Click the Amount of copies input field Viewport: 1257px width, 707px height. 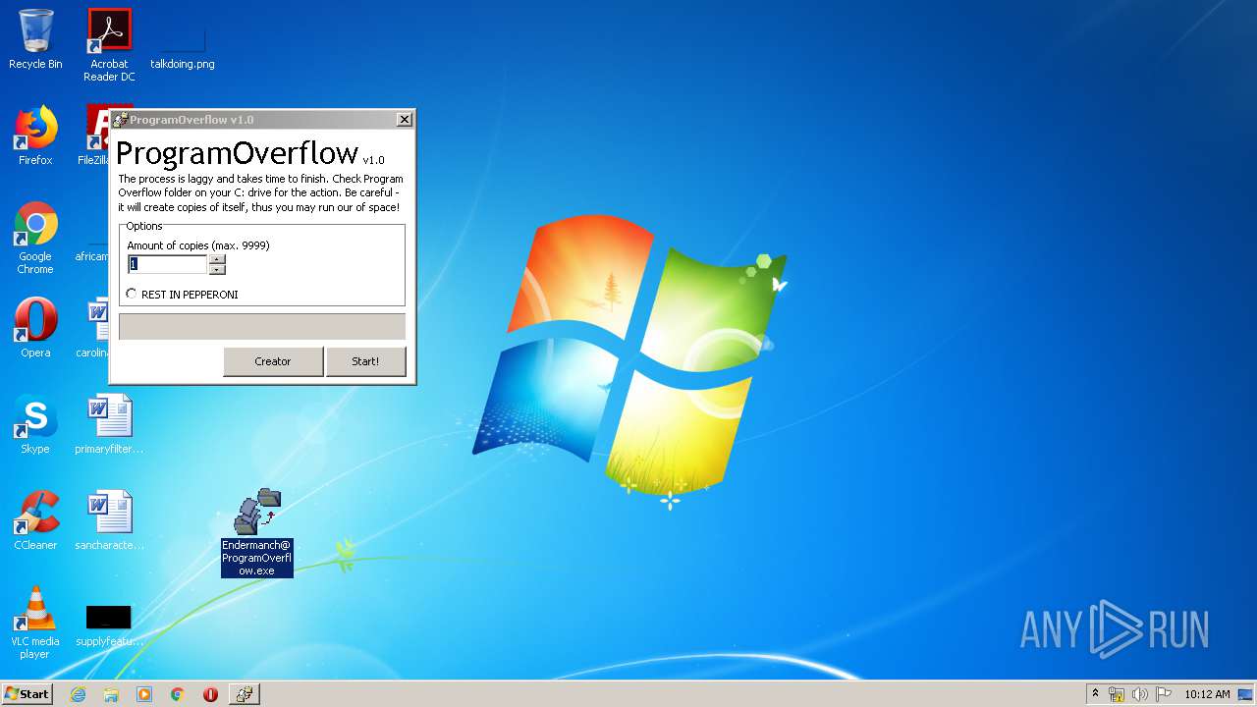pos(167,264)
